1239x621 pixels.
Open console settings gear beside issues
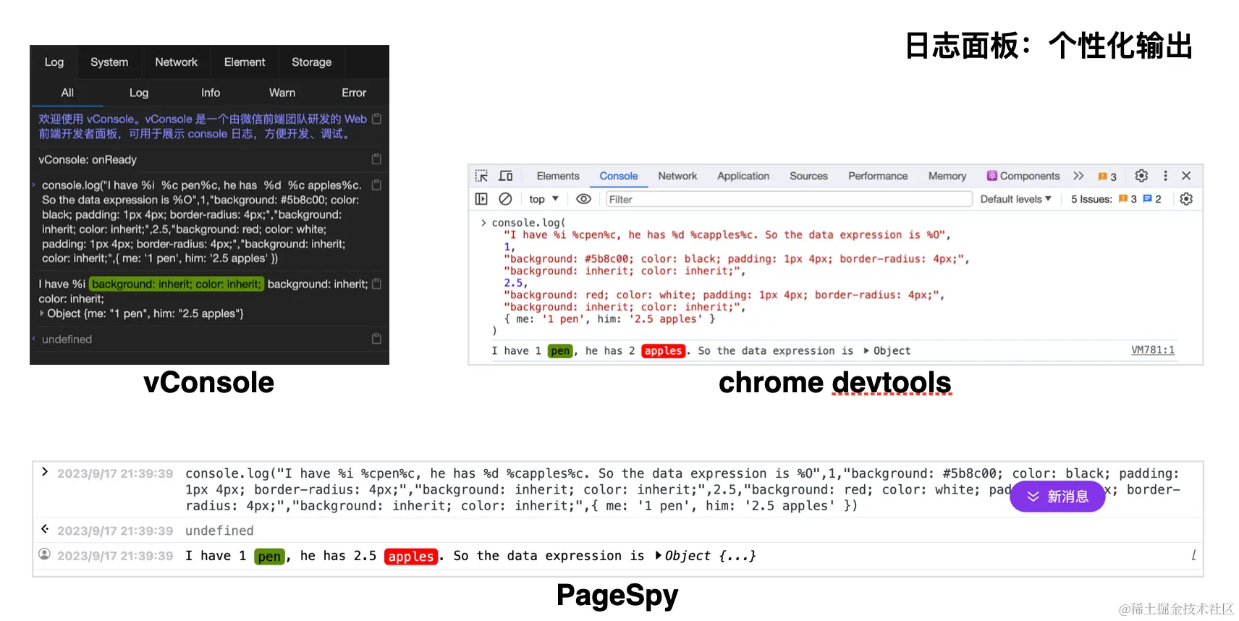click(x=1186, y=199)
